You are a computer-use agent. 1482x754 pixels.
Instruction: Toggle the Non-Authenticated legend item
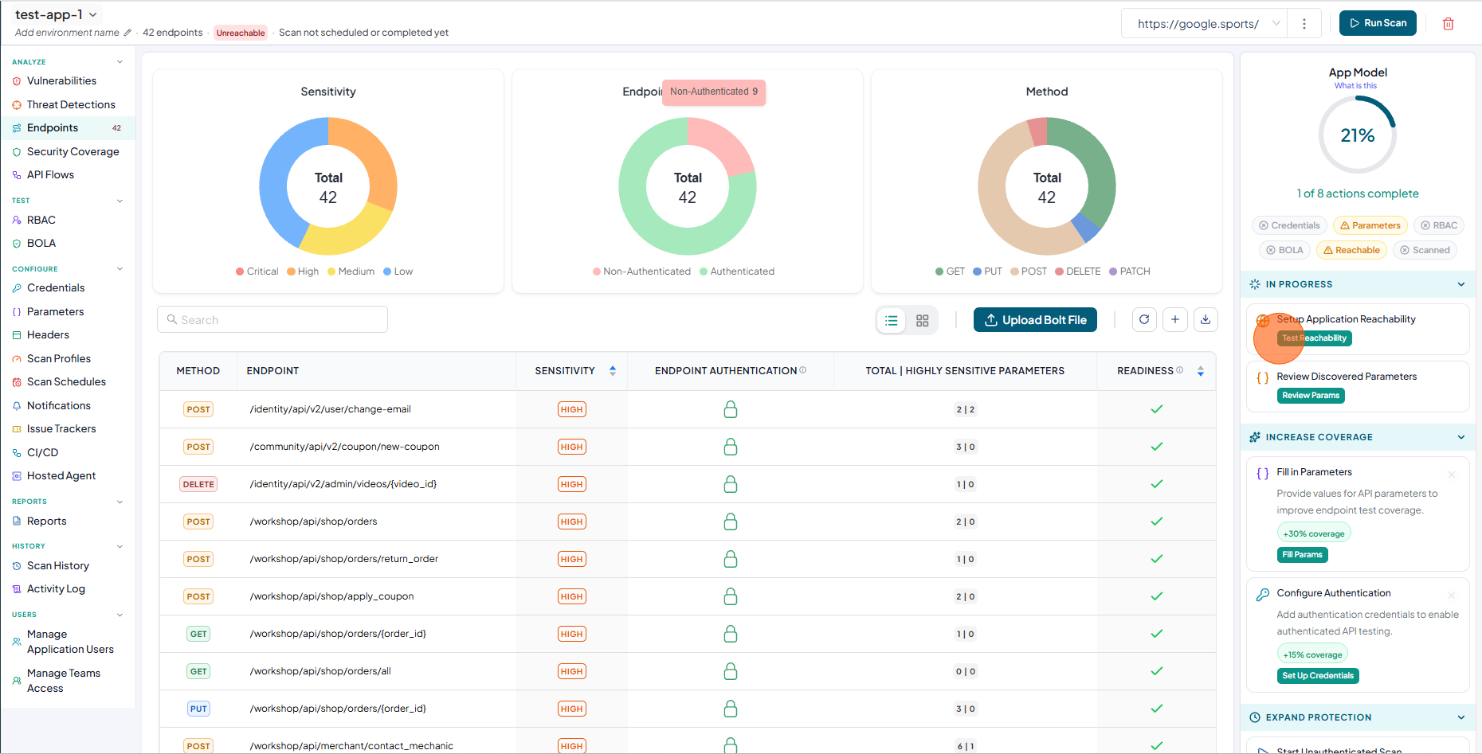coord(641,272)
